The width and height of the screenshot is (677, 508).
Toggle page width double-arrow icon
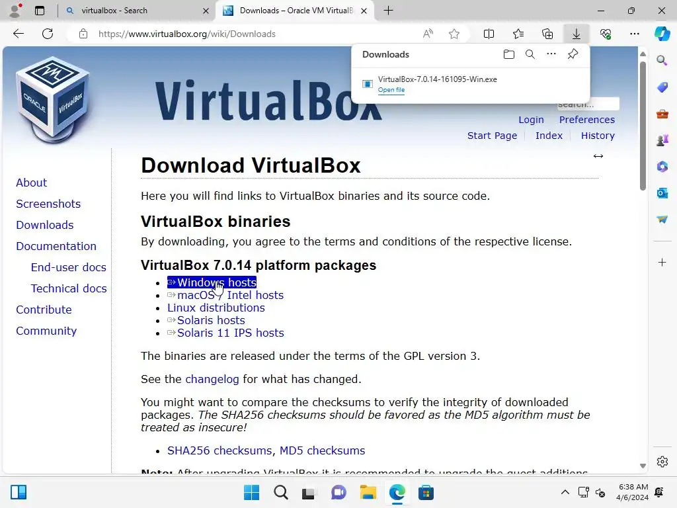click(598, 156)
